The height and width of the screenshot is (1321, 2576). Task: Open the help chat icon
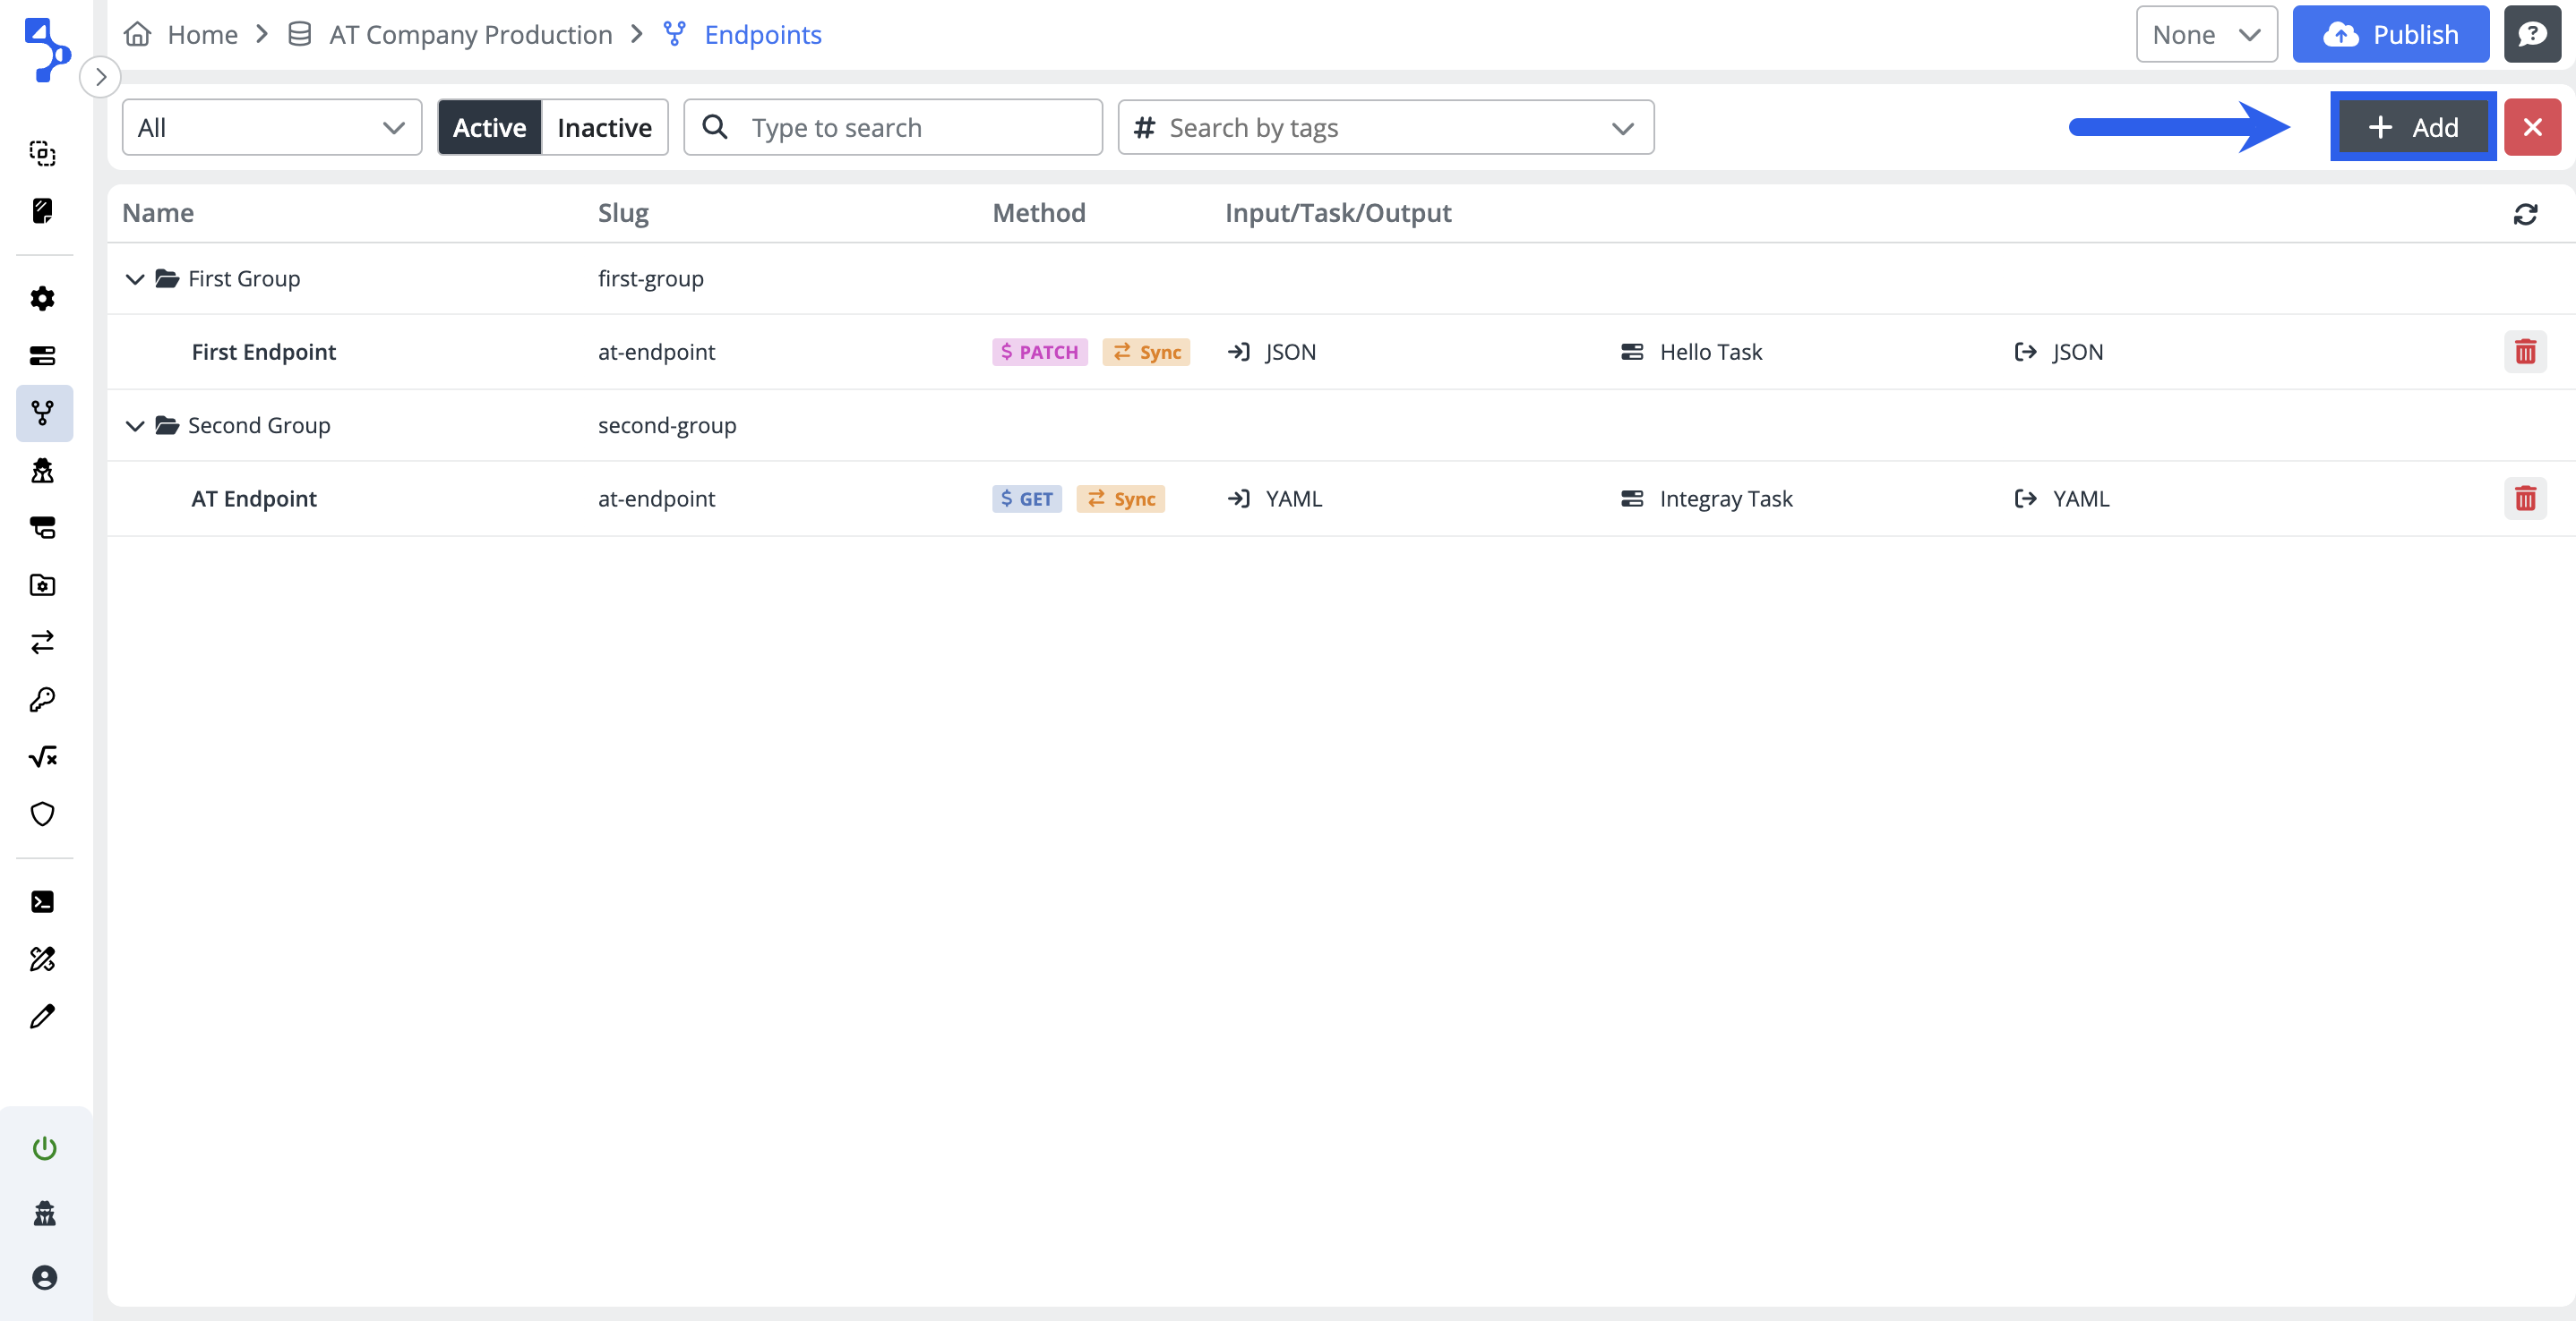coord(2531,35)
